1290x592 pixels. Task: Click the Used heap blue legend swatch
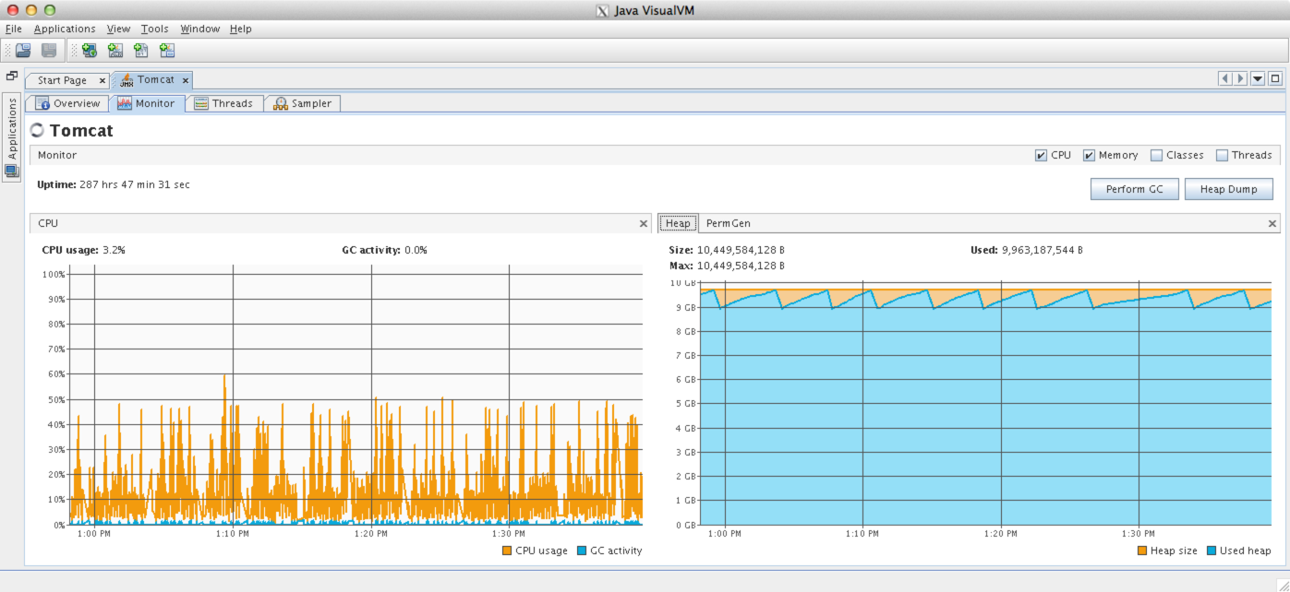coord(1212,551)
